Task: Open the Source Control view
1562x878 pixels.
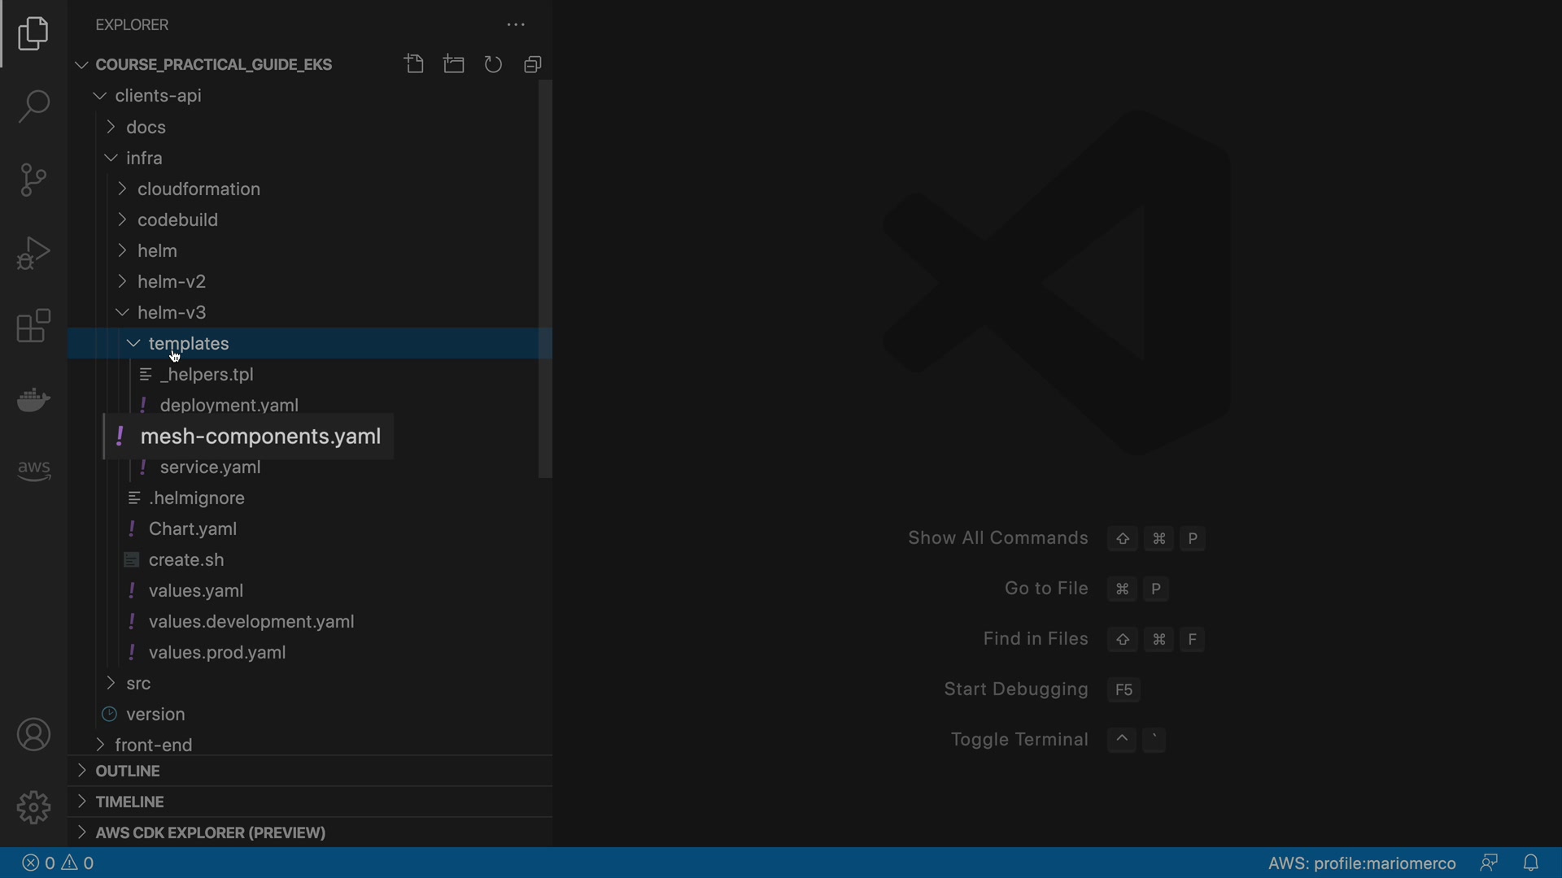Action: coord(33,180)
